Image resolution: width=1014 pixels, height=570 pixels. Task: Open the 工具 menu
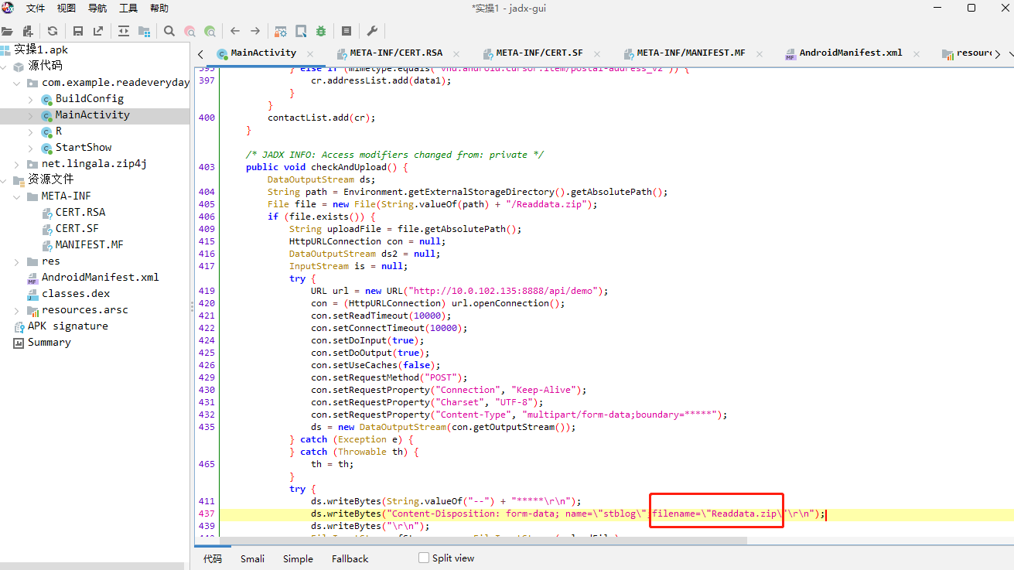(x=128, y=9)
